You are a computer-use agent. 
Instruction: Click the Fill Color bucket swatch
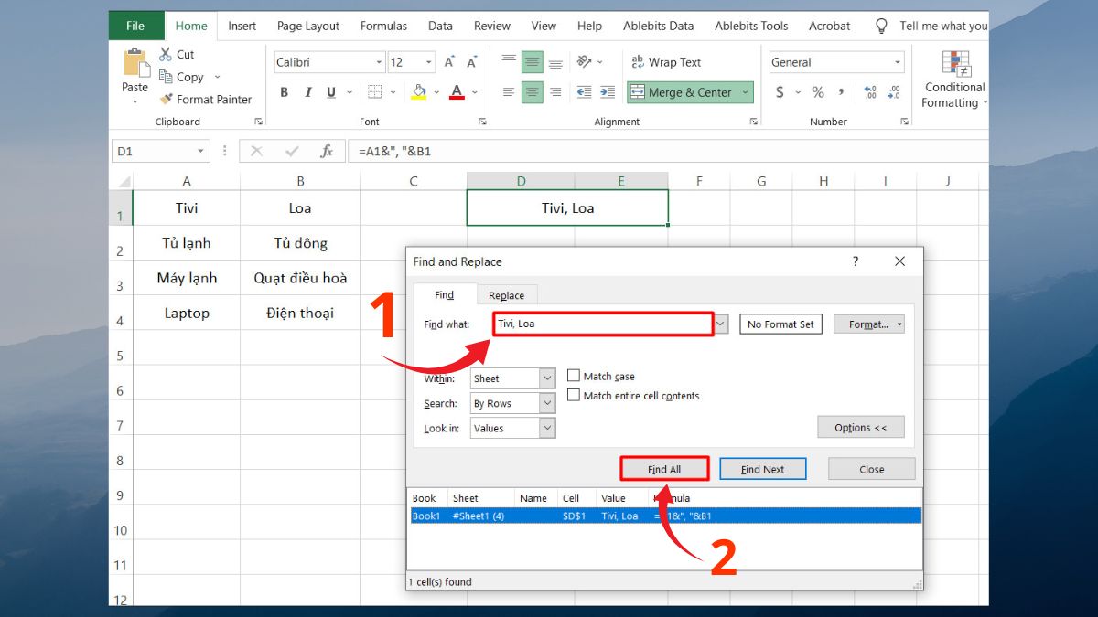(419, 92)
